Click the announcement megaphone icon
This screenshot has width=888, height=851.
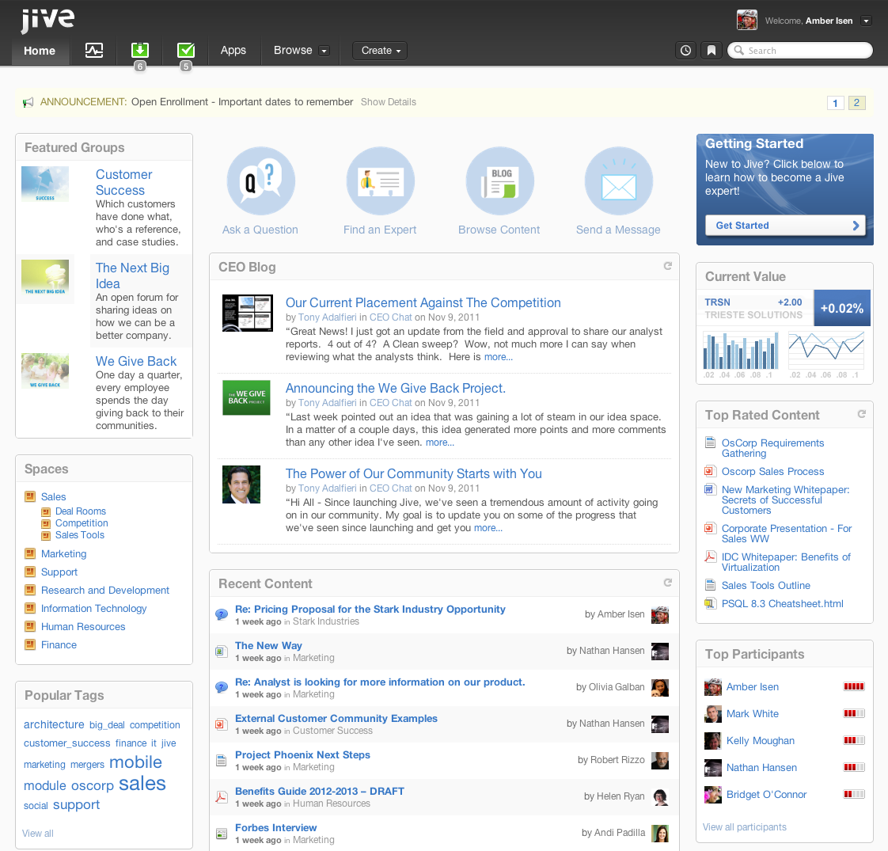click(28, 103)
